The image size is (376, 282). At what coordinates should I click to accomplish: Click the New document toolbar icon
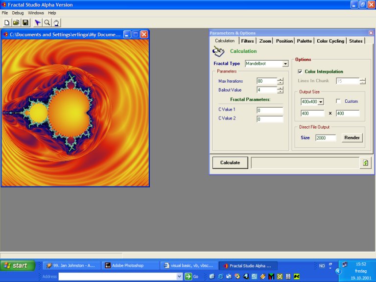point(6,23)
